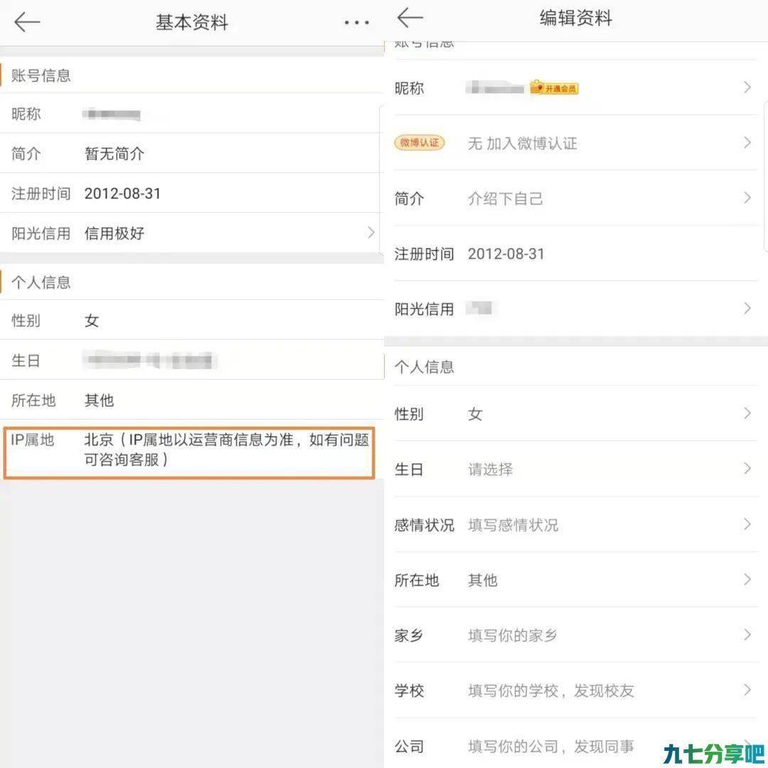768x768 pixels.
Task: Open 简介 edit chevron in 编辑资料
Action: 747,198
